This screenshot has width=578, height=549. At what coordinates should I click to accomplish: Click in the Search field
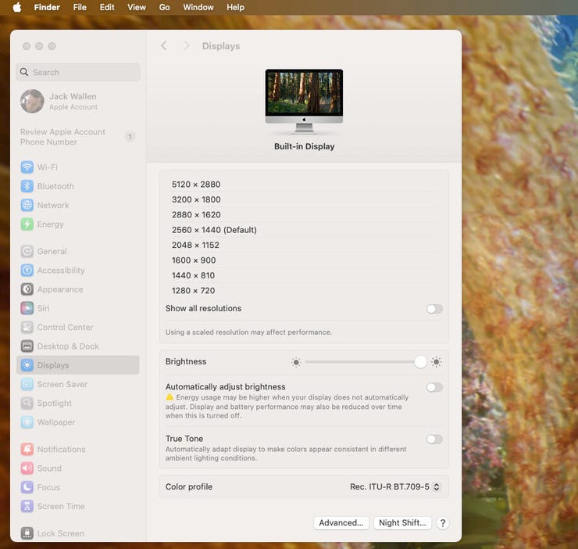[x=78, y=72]
